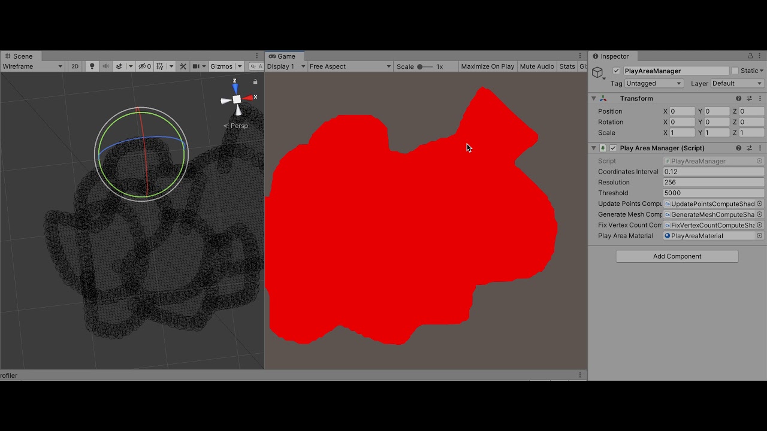The width and height of the screenshot is (767, 431).
Task: Click the hidden objects eye icon showing 0
Action: coord(144,66)
